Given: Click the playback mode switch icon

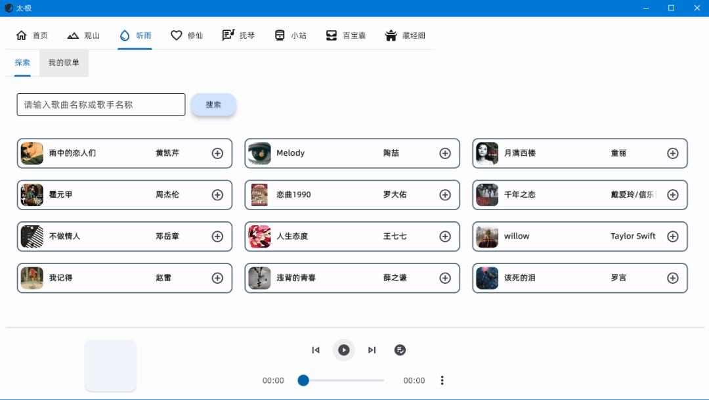Looking at the screenshot, I should [400, 350].
